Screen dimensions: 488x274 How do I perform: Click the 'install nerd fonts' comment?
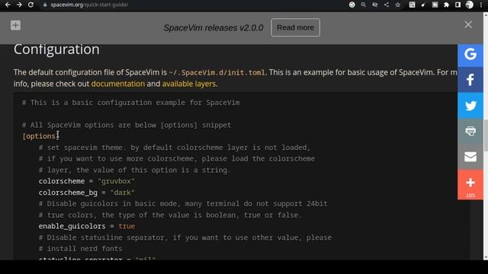[x=80, y=249]
